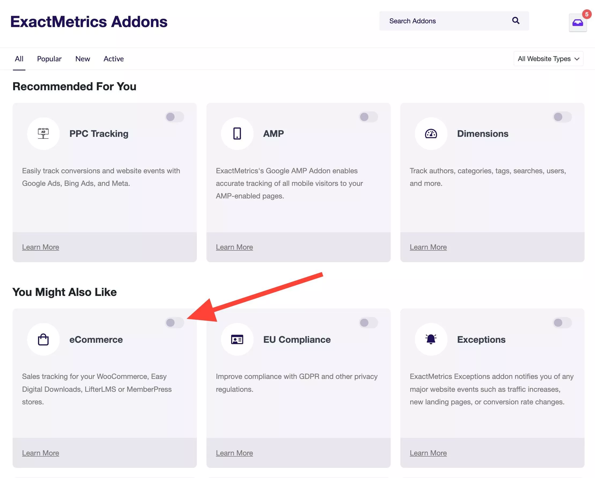The image size is (595, 478).
Task: Click the Dimensions card title
Action: [482, 134]
